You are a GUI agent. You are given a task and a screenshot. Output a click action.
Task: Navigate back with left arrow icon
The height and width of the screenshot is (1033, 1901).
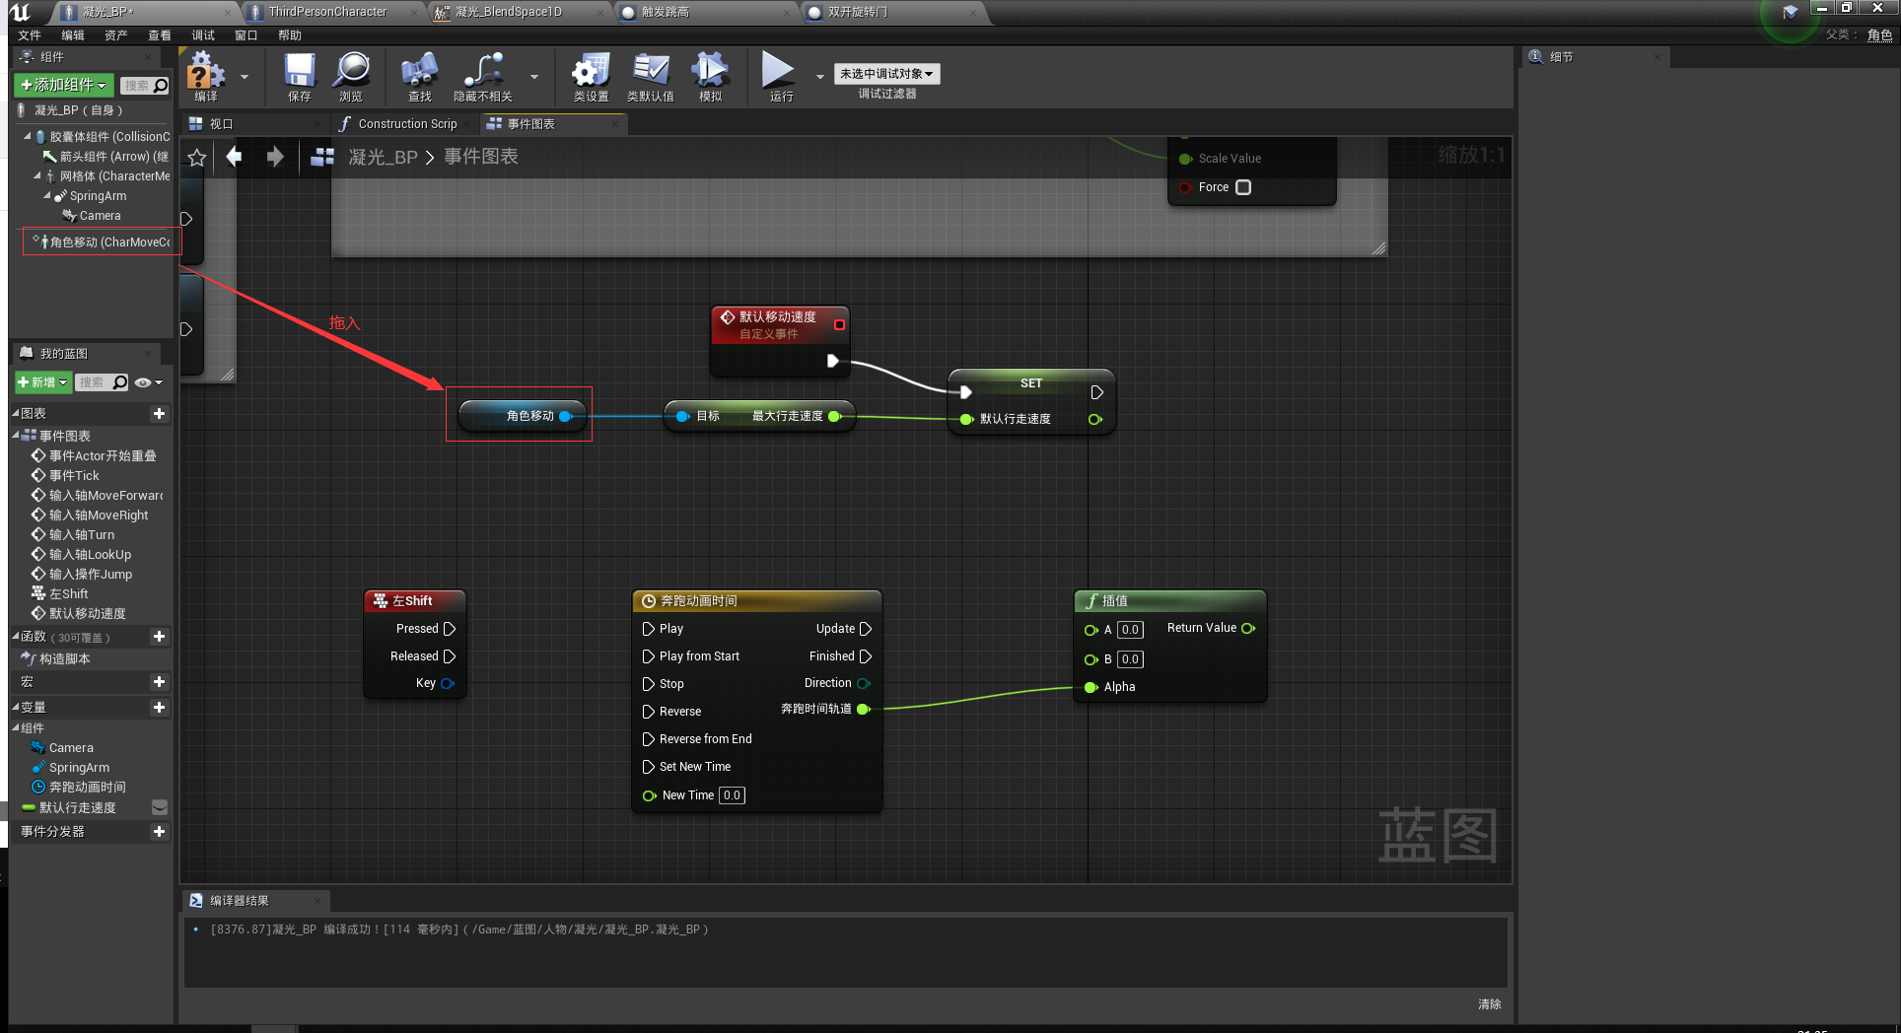234,157
